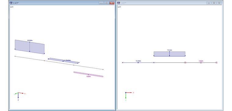Click the green Y axis arrow in left view
232x111 pixels.
coord(16,93)
